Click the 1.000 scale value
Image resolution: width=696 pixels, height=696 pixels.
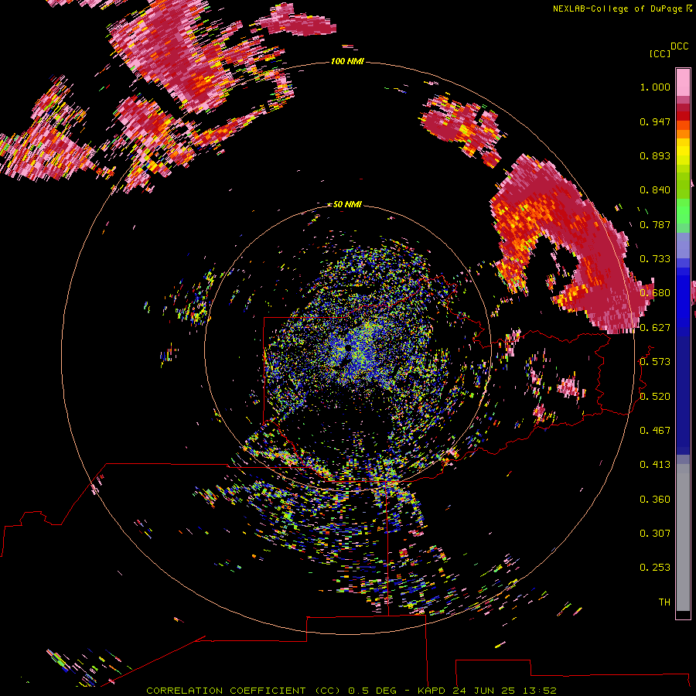[x=655, y=87]
